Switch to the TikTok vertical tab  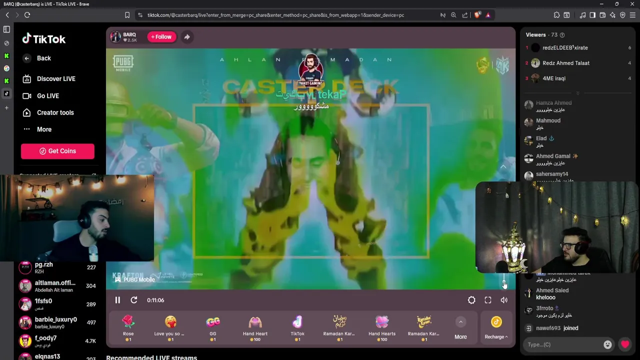click(6, 93)
